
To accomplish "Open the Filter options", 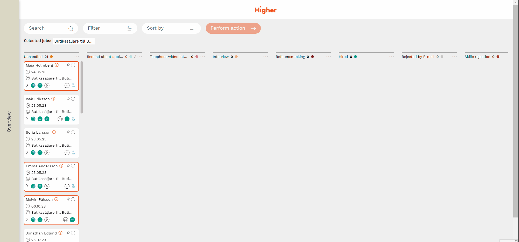I will click(x=110, y=28).
